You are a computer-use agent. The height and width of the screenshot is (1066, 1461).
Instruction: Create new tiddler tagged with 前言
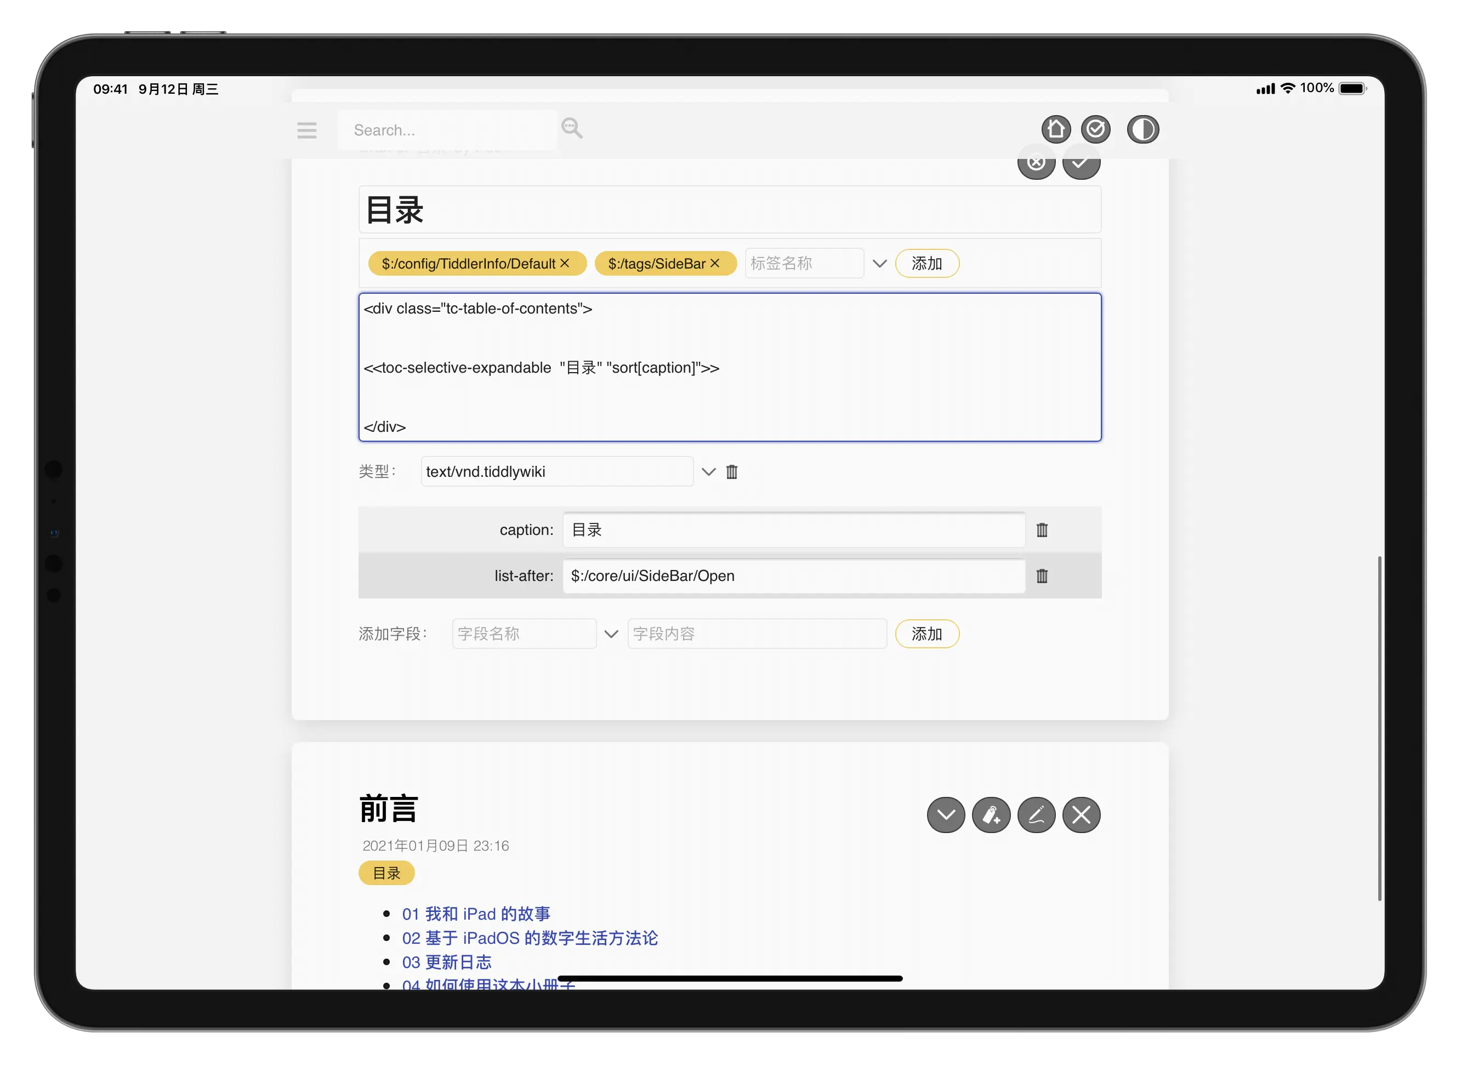click(x=991, y=815)
